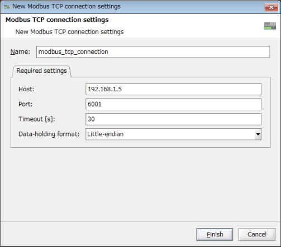This screenshot has width=281, height=247.
Task: Focus the Name field with modbus_tcp_connection
Action: pos(153,52)
